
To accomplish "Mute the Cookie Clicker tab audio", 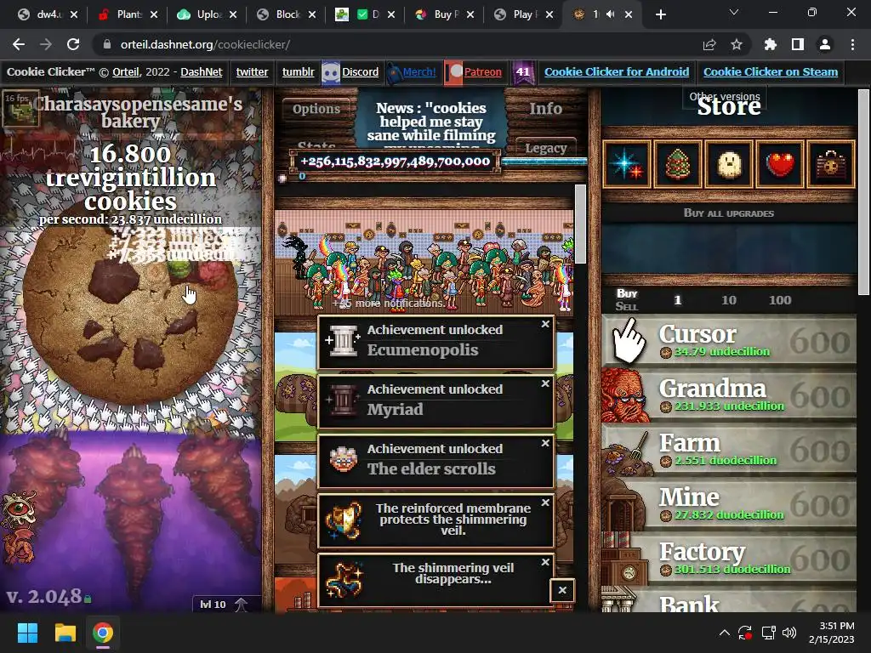I will (611, 14).
